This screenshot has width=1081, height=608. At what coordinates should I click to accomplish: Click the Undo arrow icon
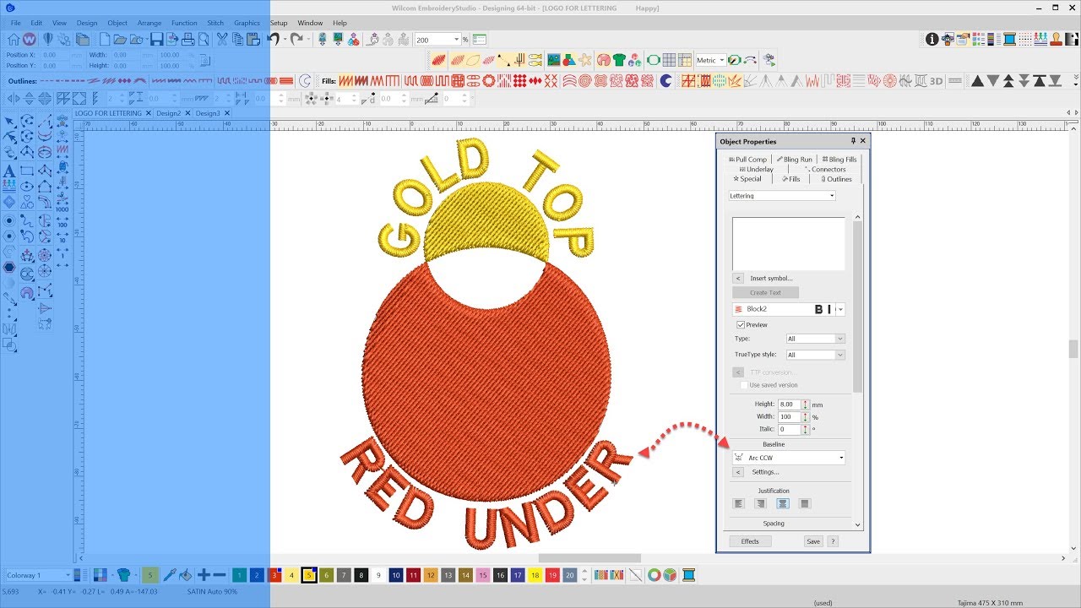(x=273, y=39)
